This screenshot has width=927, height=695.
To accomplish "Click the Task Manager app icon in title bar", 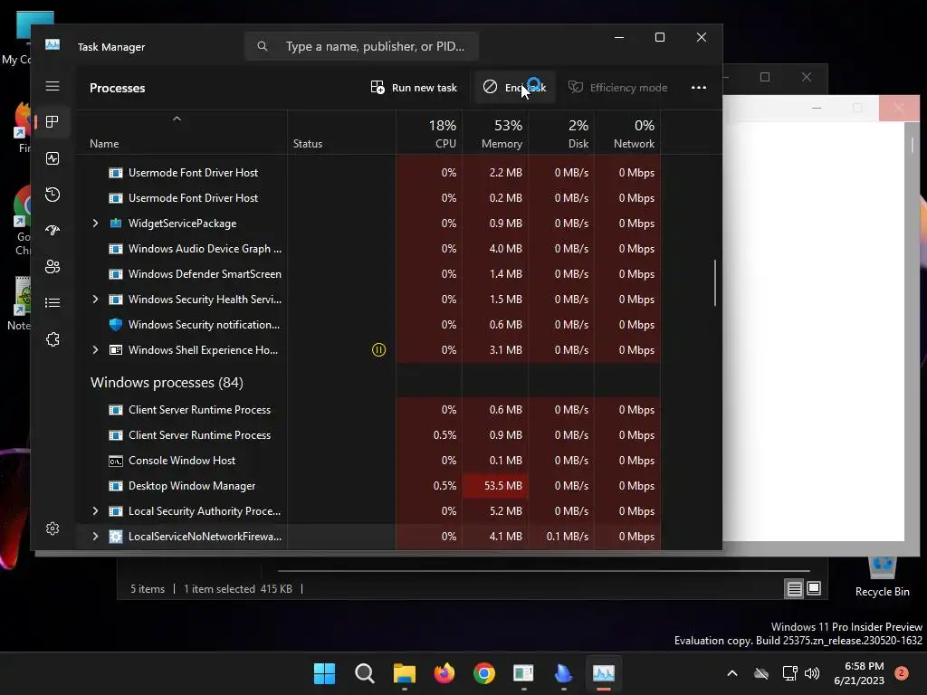I will coord(53,45).
